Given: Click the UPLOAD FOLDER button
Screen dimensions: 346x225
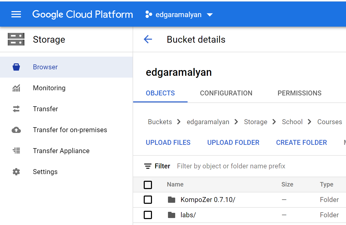Looking at the screenshot, I should pyautogui.click(x=233, y=142).
